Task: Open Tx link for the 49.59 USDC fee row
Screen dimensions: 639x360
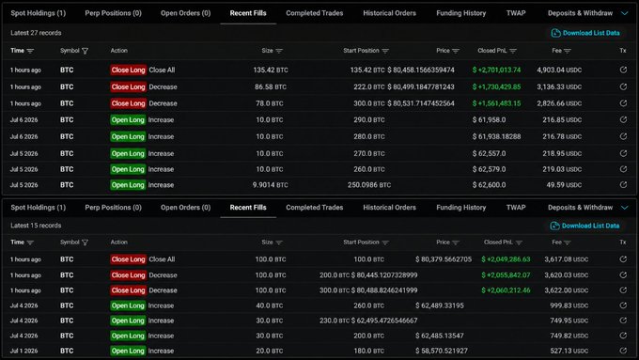Action: point(623,184)
